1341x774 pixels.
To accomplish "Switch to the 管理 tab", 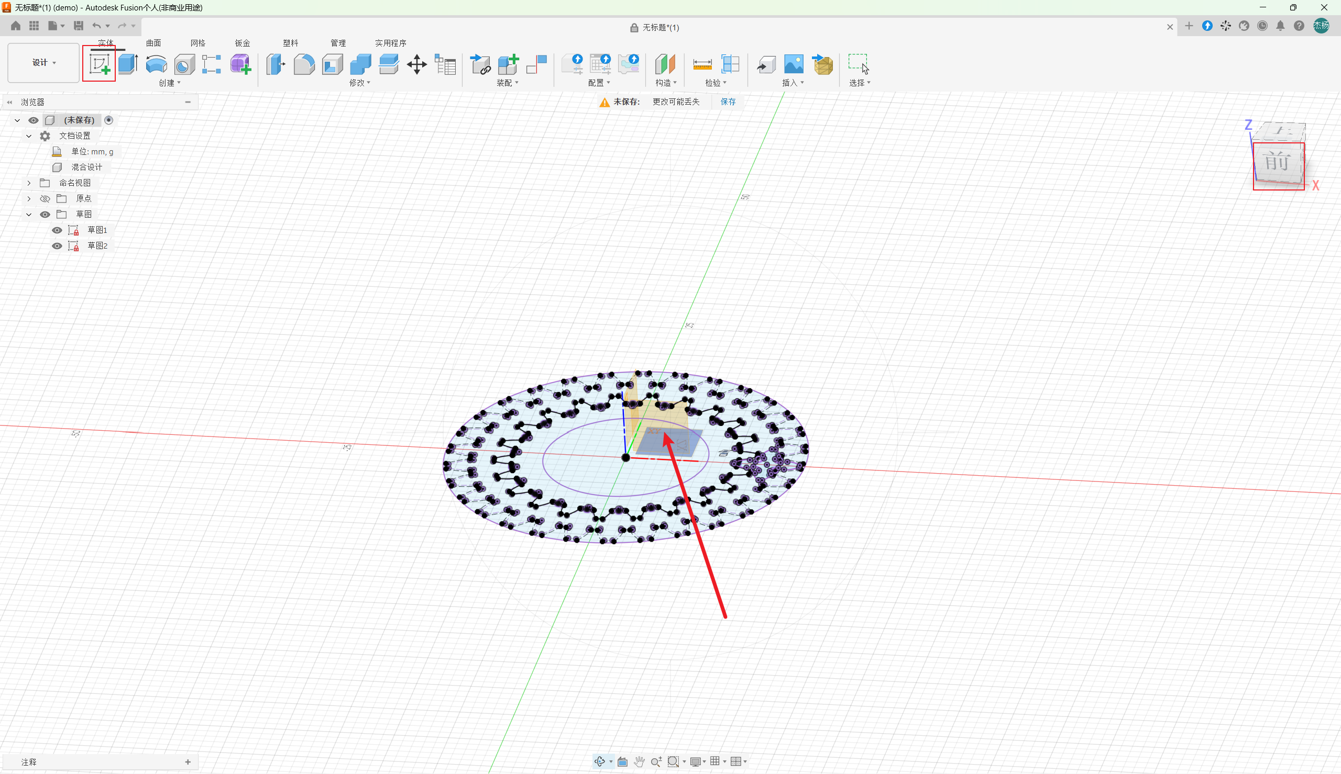I will pyautogui.click(x=338, y=43).
